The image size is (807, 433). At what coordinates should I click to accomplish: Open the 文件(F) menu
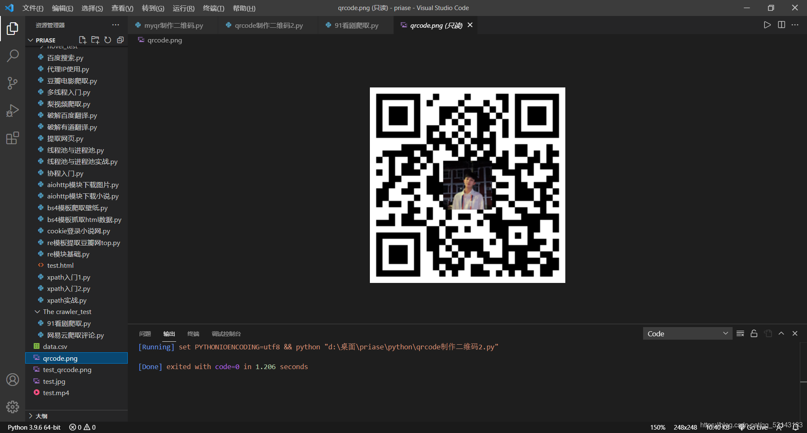(33, 8)
